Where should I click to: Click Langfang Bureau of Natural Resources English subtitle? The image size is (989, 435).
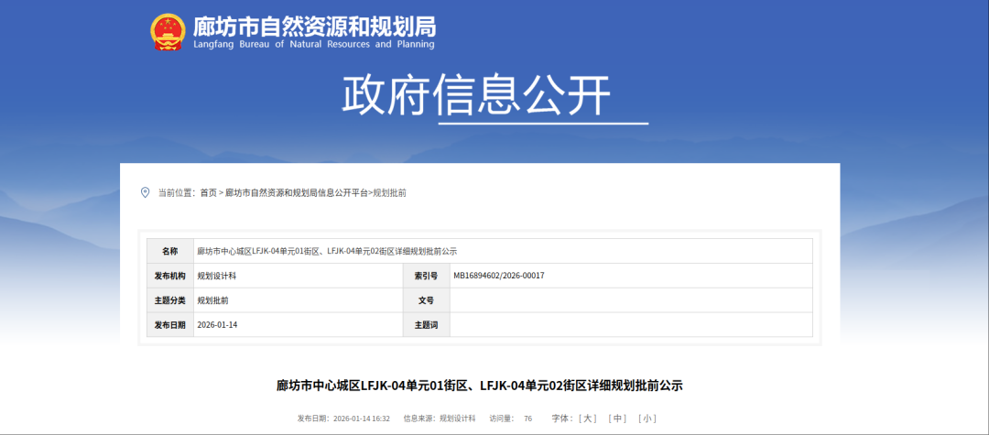pyautogui.click(x=314, y=45)
